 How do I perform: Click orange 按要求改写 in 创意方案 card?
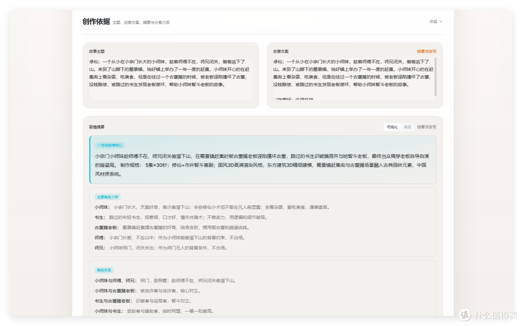point(426,51)
